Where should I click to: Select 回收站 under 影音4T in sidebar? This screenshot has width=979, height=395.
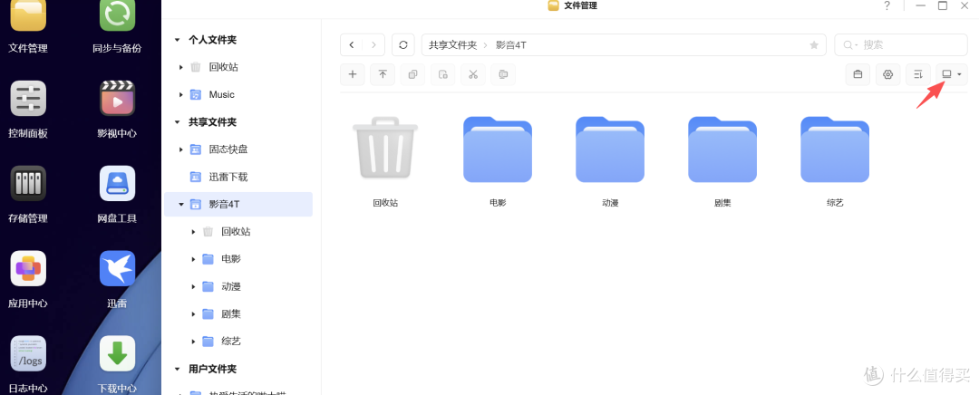[x=236, y=232]
